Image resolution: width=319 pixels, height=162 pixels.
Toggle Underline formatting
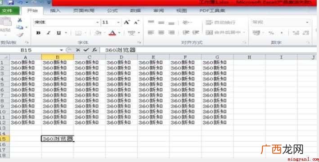(x=59, y=33)
